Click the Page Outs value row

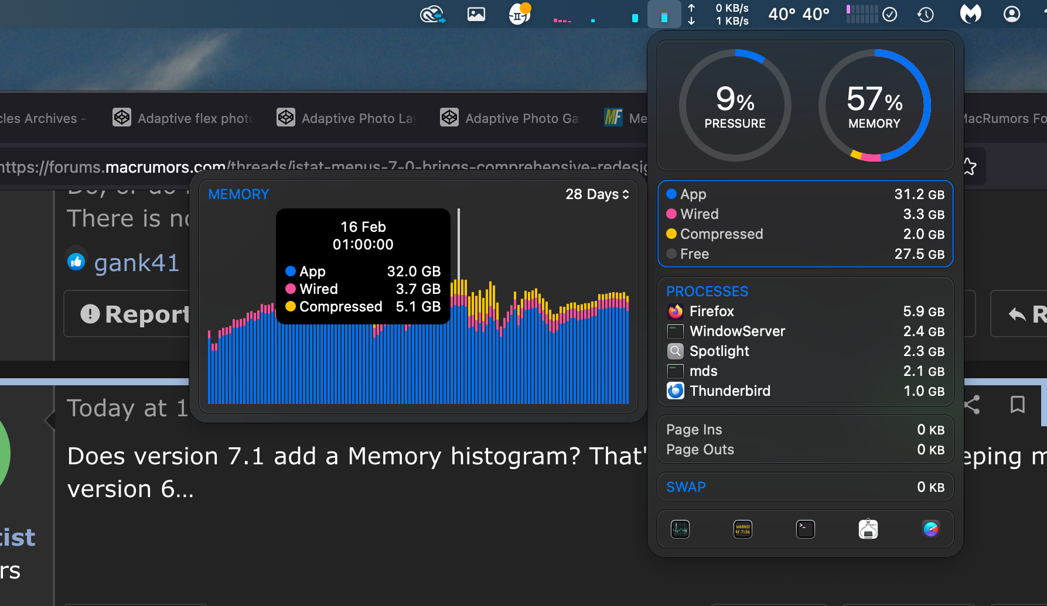[x=806, y=450]
